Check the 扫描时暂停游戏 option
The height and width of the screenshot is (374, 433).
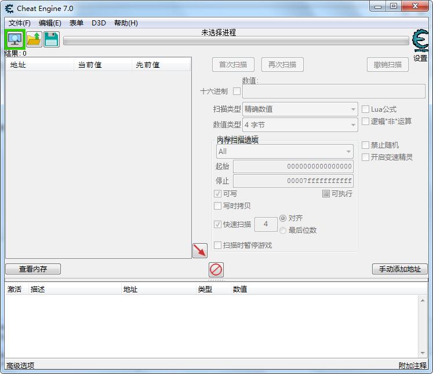[x=217, y=245]
